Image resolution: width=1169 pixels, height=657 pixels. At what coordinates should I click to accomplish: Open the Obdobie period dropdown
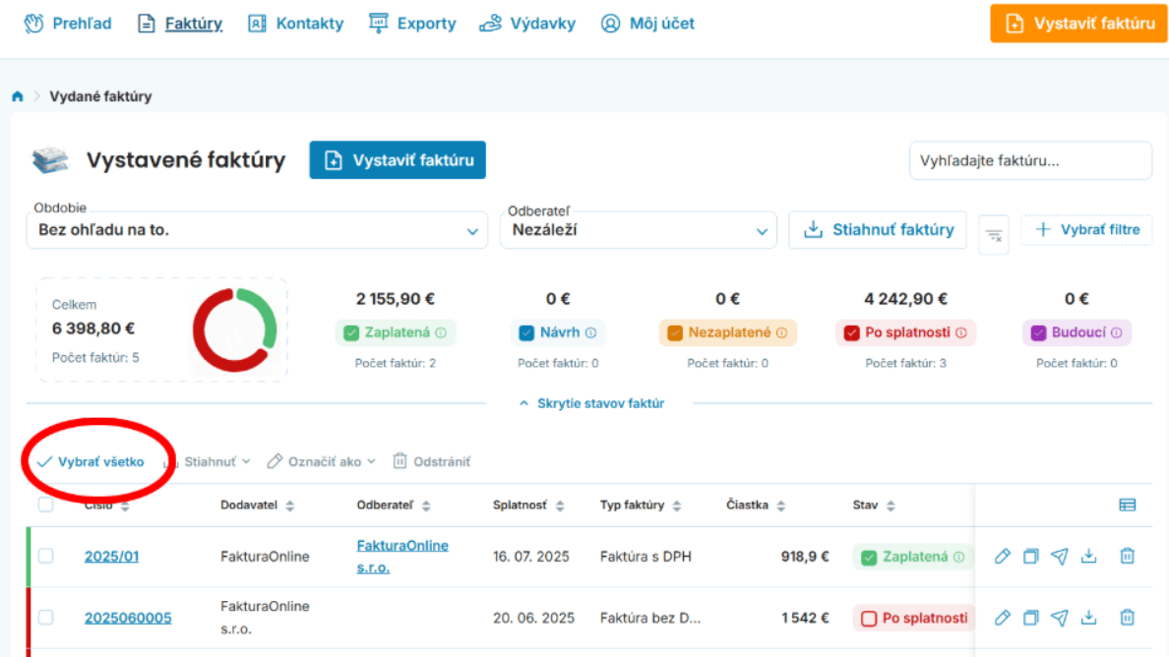tap(256, 231)
